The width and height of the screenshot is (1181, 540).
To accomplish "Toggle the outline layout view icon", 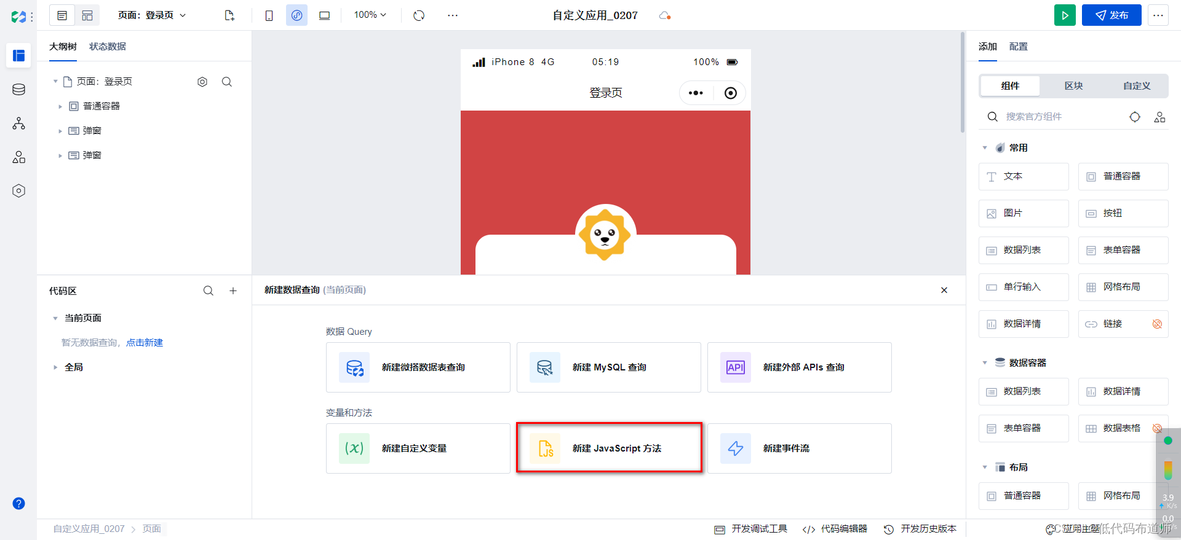I will tap(62, 15).
